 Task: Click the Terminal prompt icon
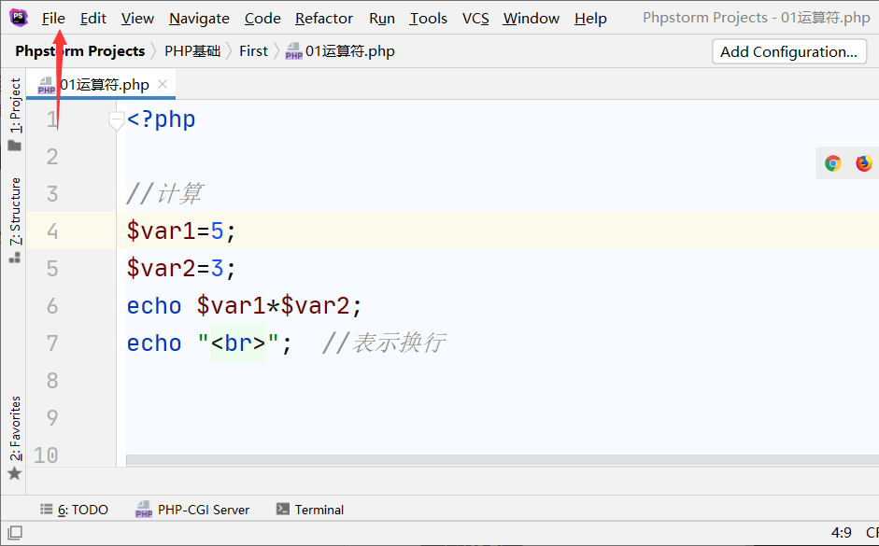tap(283, 509)
